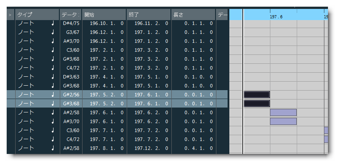Click length 0.1.1.0 in the D#4/75 row
The image size is (340, 166).
pyautogui.click(x=199, y=24)
